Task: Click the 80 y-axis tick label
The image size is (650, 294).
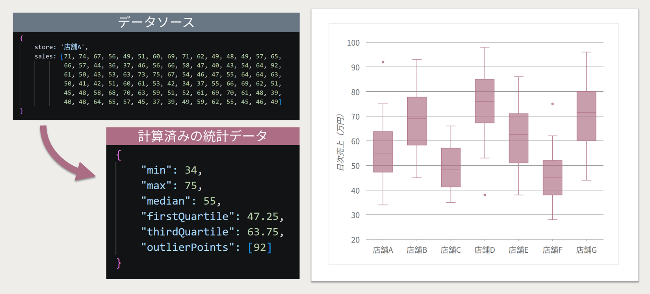Action: (x=355, y=92)
